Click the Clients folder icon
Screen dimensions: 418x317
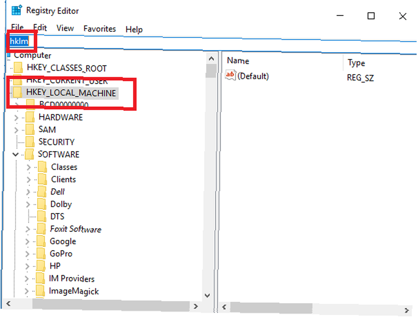42,179
